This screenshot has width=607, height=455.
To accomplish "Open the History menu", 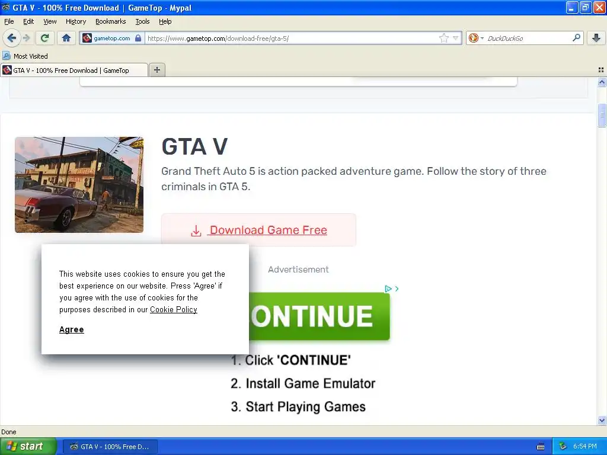I will coord(75,21).
